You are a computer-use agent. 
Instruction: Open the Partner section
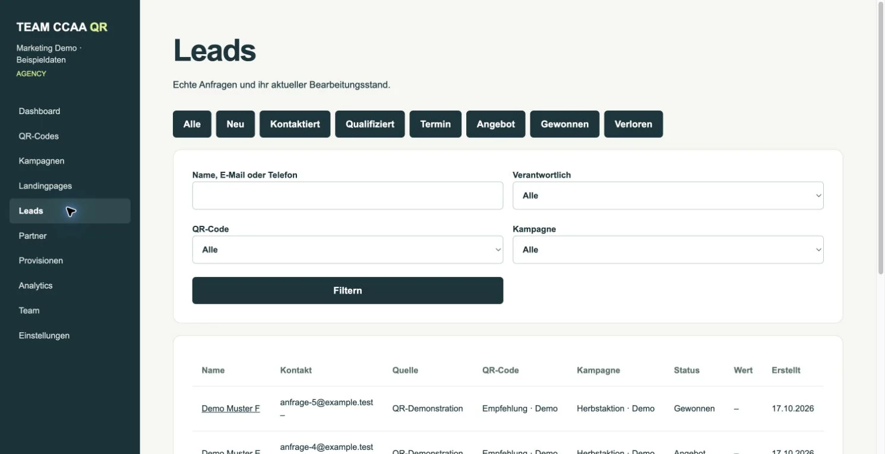pyautogui.click(x=70, y=236)
